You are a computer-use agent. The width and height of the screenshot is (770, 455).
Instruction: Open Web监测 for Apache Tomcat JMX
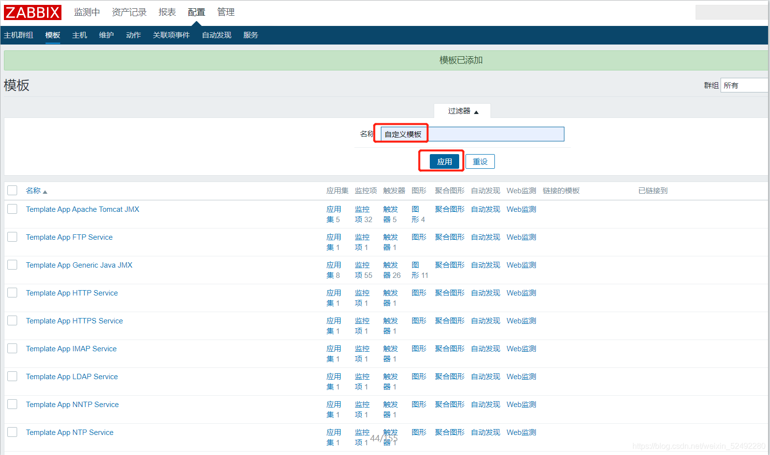coord(521,209)
